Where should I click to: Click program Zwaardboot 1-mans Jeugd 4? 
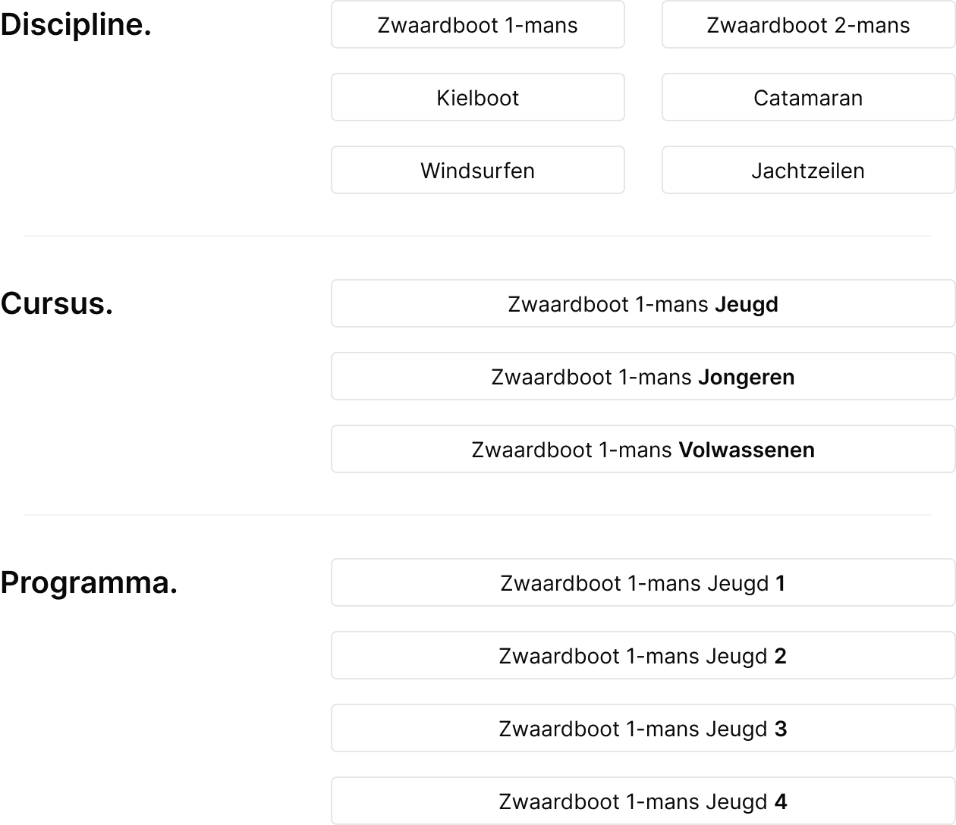(x=643, y=801)
